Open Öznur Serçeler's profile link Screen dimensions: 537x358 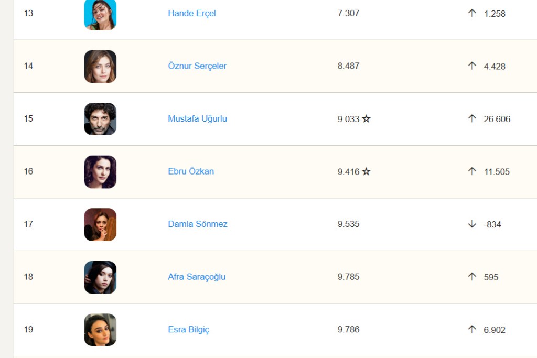(197, 66)
